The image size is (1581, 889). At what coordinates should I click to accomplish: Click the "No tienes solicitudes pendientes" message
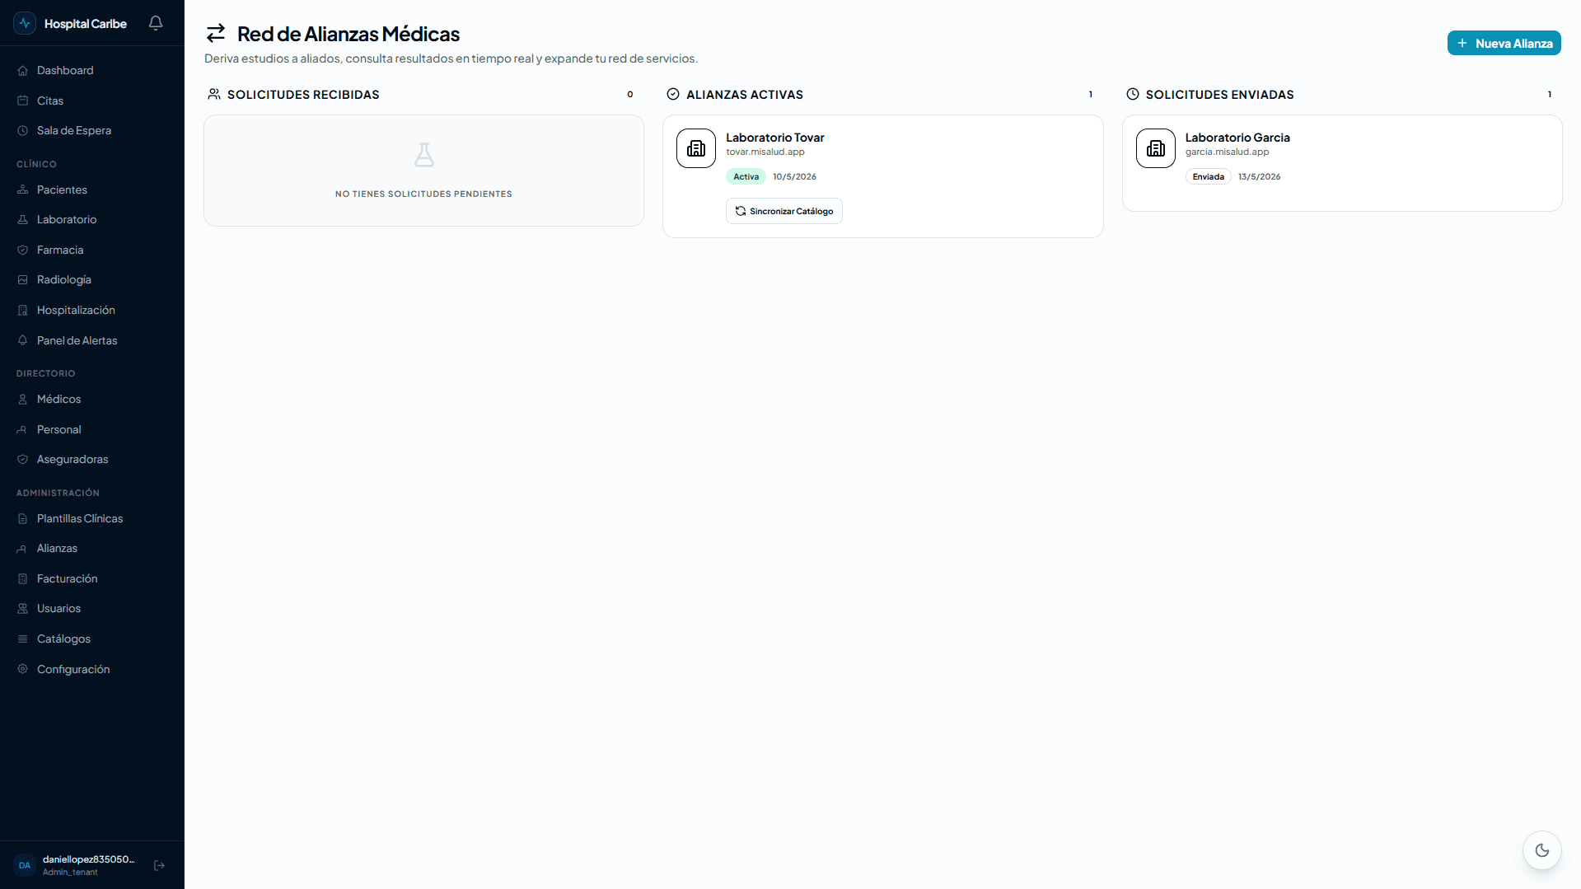pos(423,194)
